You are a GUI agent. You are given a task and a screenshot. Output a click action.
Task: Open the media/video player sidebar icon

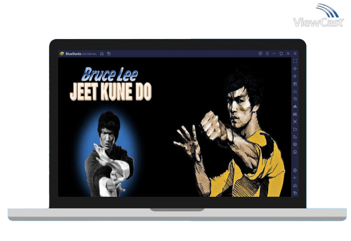295,84
